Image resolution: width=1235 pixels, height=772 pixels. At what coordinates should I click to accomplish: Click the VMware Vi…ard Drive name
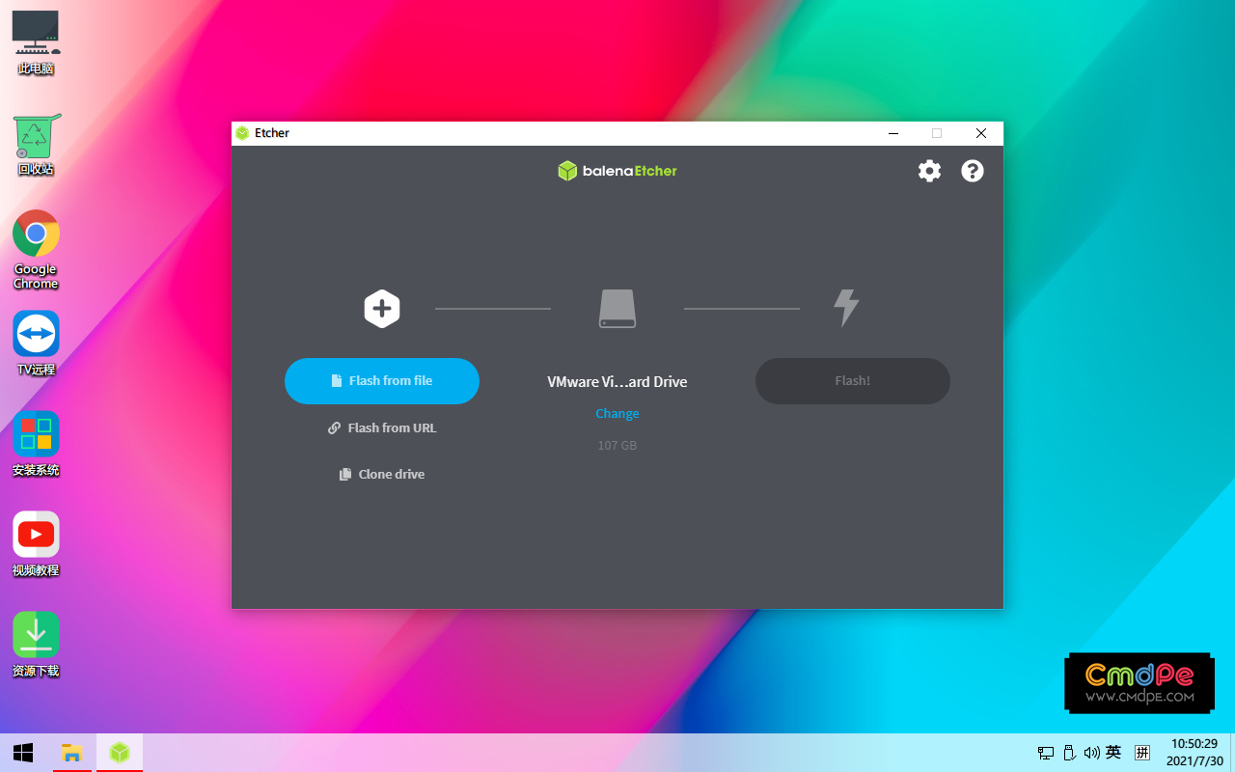pos(617,382)
